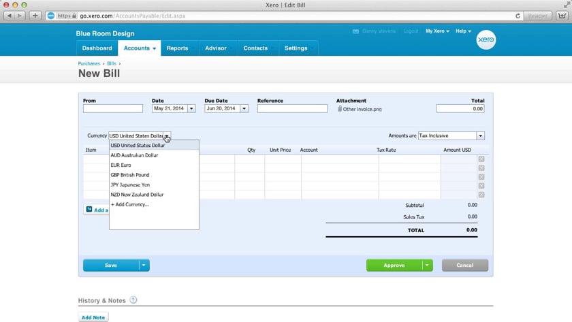The width and height of the screenshot is (572, 322).
Task: Expand the Approve button arrow options
Action: coord(427,265)
